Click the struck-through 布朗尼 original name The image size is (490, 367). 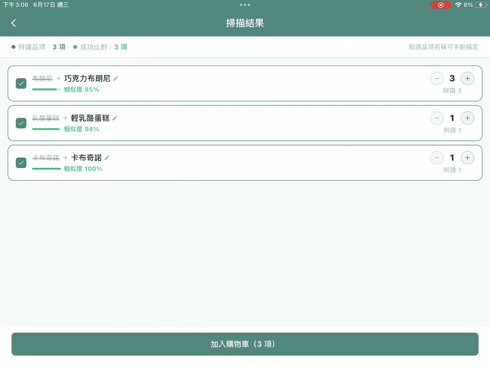42,78
